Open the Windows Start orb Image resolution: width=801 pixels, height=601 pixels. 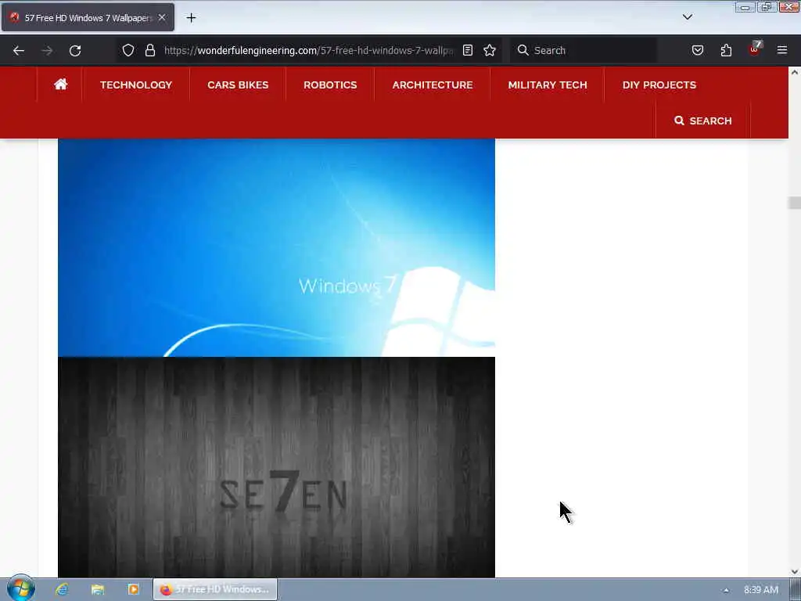tap(21, 588)
